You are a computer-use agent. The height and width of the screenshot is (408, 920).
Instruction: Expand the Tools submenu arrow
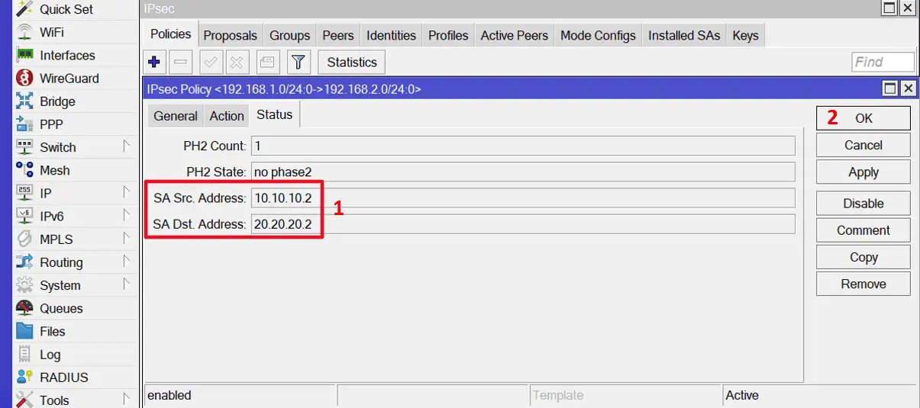[x=127, y=398]
